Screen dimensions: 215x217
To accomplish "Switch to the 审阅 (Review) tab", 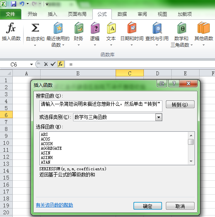I will (142, 14).
